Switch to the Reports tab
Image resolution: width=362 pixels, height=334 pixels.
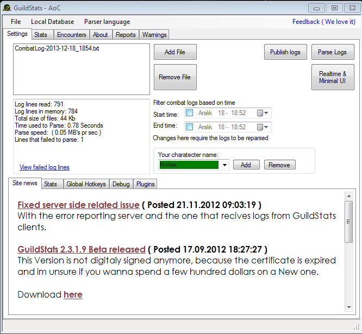tap(126, 35)
